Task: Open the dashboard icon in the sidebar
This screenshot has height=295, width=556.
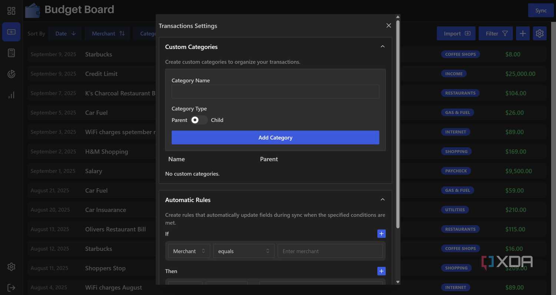Action: tap(11, 11)
